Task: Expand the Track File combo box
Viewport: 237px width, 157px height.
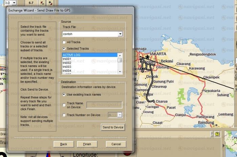Action: (x=120, y=34)
